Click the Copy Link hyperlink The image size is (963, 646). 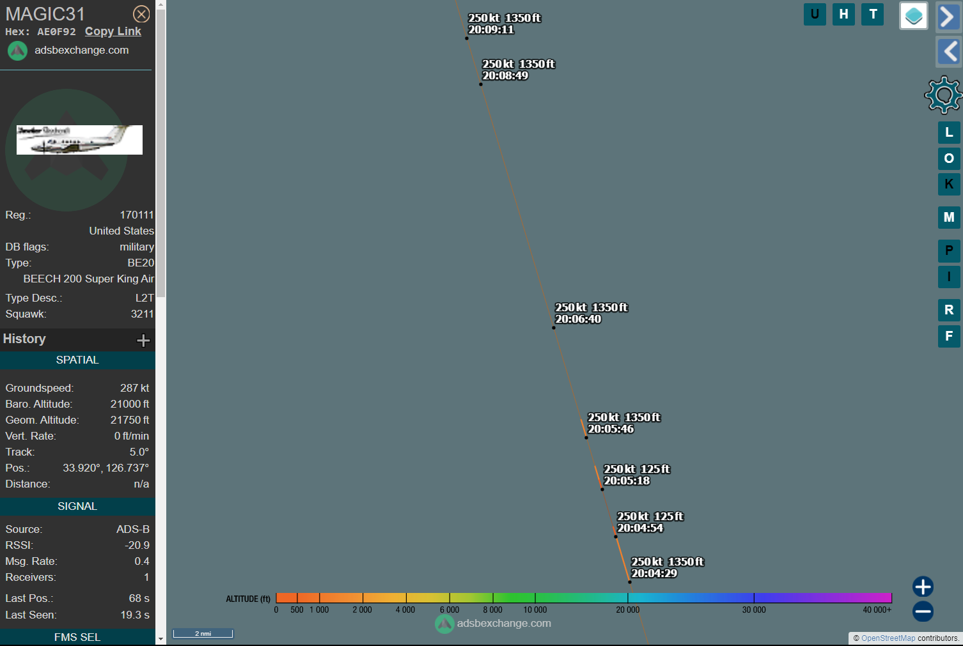[x=113, y=31]
